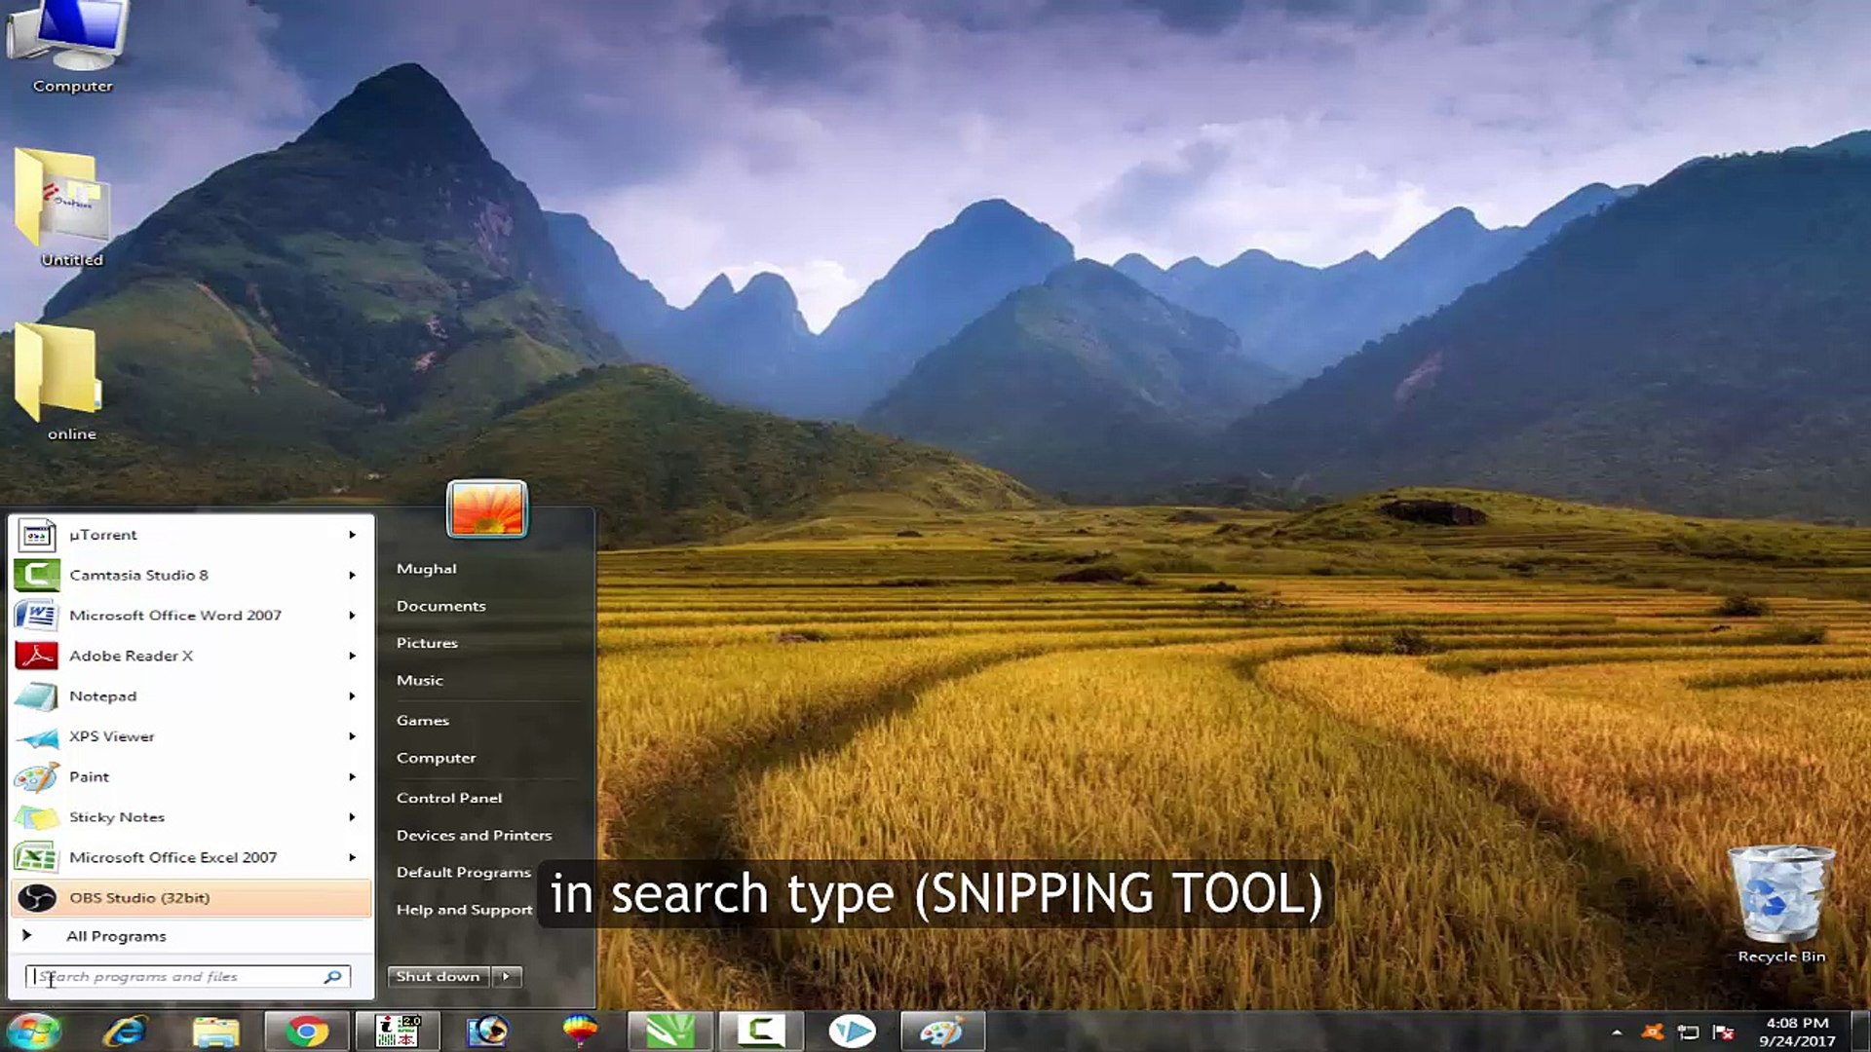Click the taskbar clock showing 4:08 PM

point(1797,1032)
